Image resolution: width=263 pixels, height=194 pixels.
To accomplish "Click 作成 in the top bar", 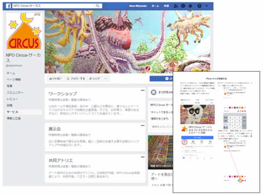I will click(166, 6).
